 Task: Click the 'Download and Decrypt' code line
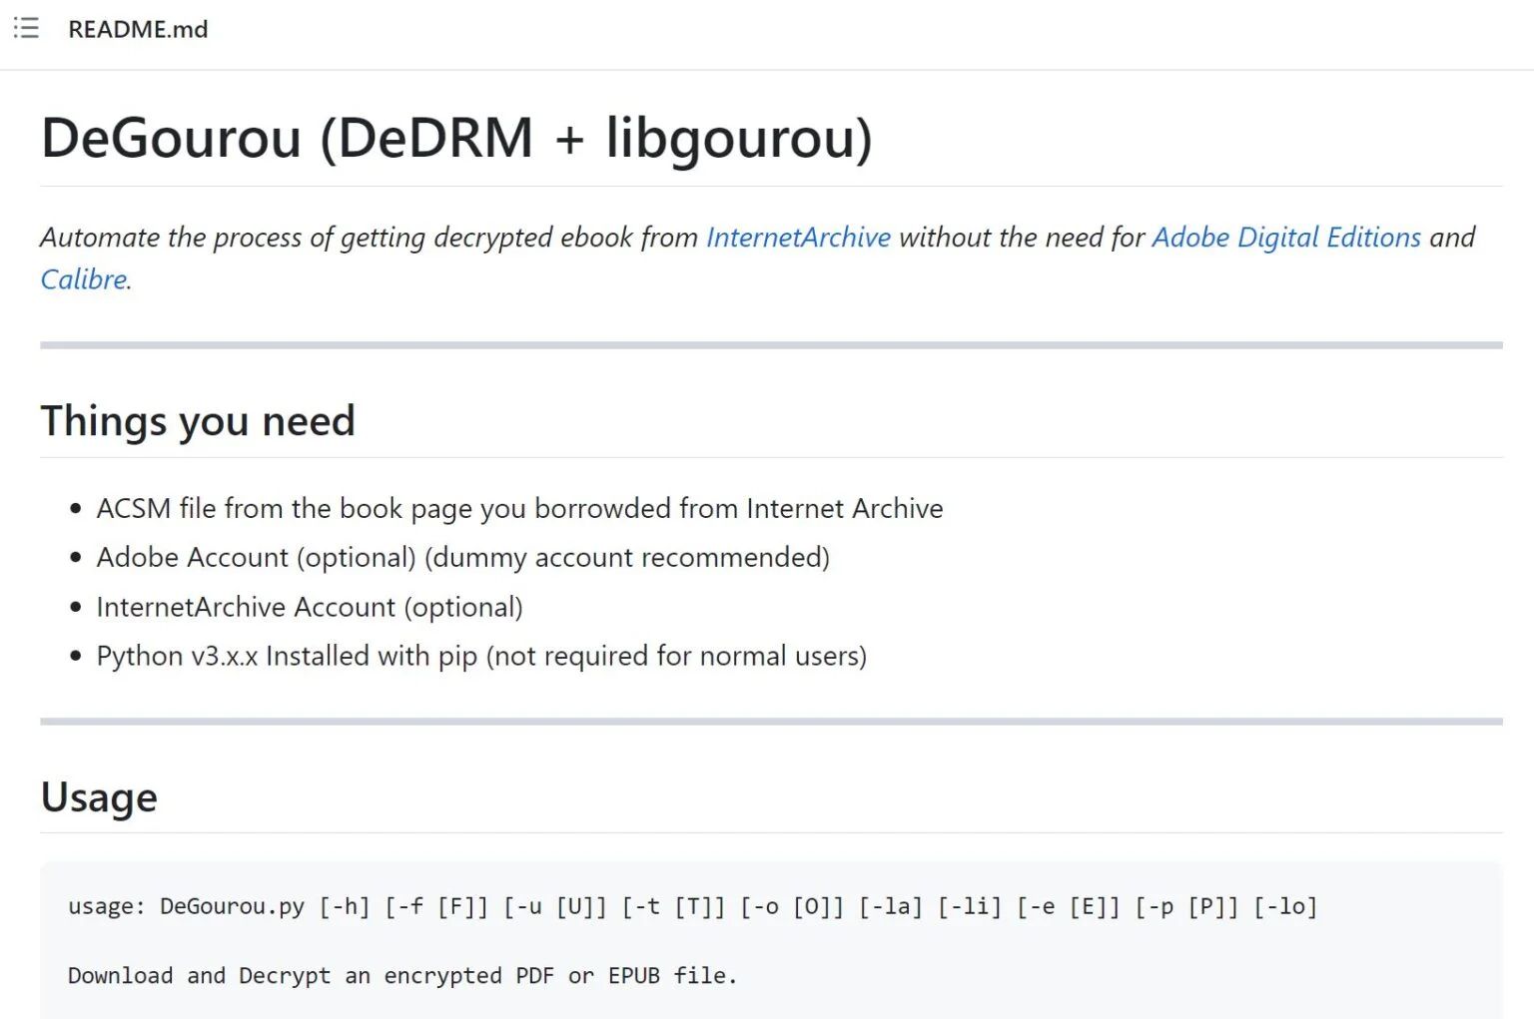(x=401, y=976)
